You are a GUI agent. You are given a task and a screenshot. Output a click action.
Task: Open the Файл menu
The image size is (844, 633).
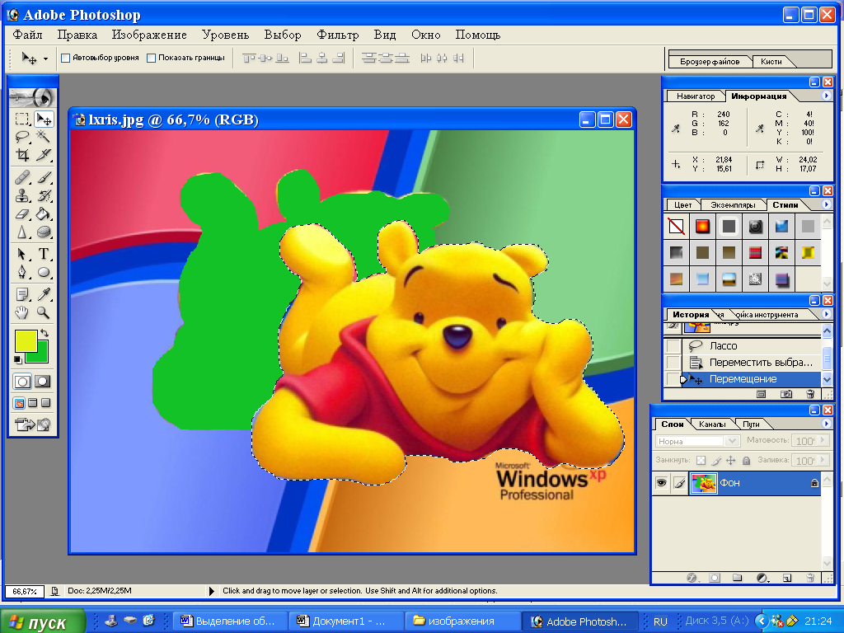pos(27,35)
